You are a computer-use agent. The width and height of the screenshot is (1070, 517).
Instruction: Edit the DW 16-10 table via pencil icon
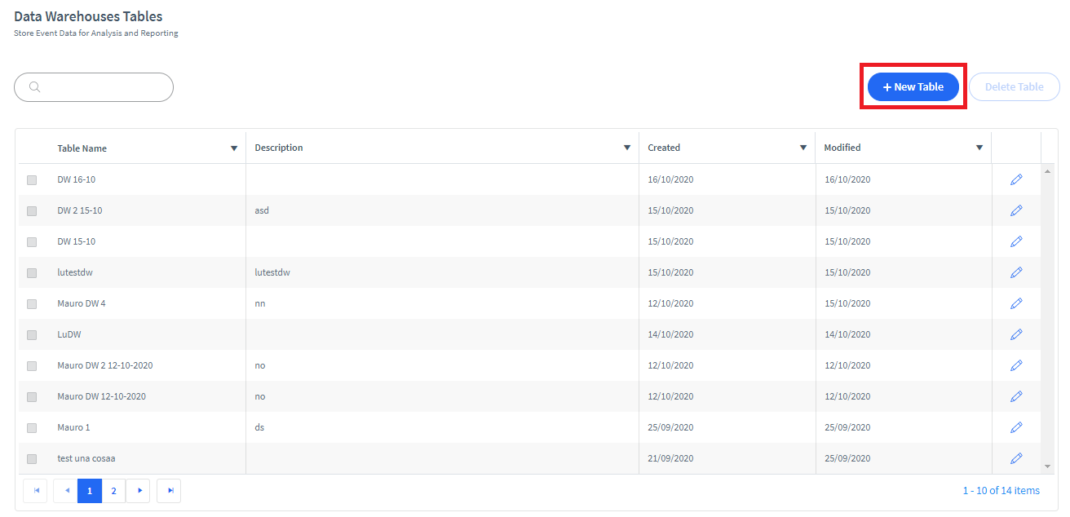(1016, 179)
